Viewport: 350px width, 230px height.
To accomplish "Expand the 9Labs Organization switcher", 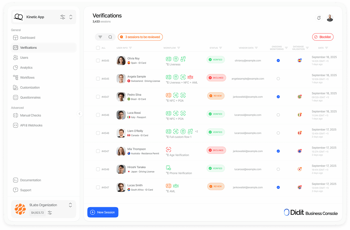I will click(x=70, y=205).
